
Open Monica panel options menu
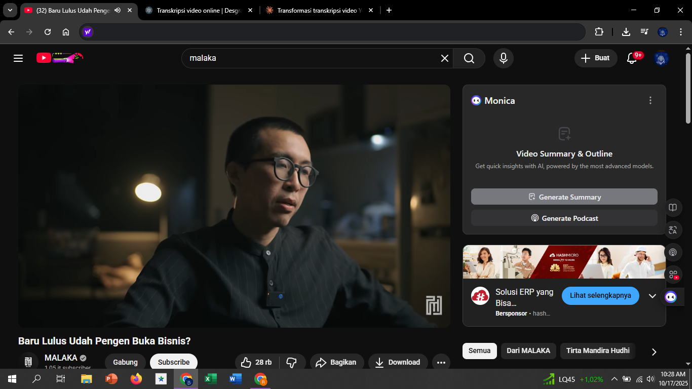[x=650, y=100]
